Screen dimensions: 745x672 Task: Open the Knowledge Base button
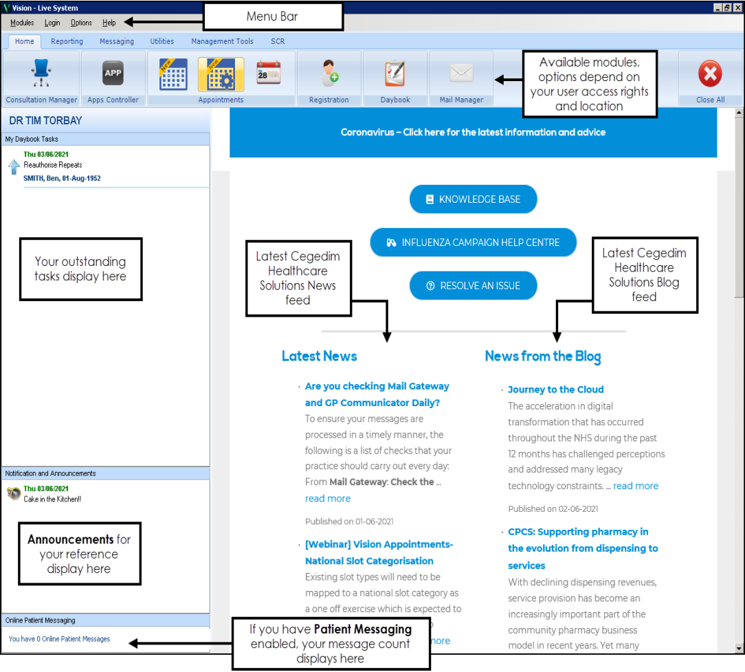coord(474,199)
